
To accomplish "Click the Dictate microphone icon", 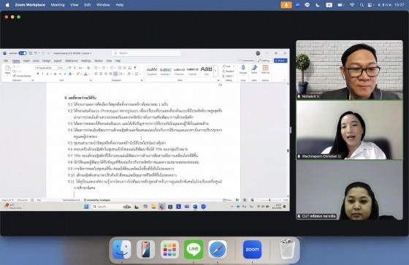I will tap(243, 69).
